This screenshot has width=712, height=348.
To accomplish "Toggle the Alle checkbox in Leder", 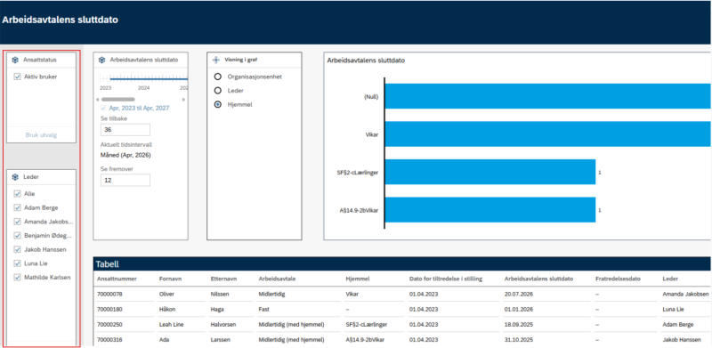I will (x=17, y=193).
